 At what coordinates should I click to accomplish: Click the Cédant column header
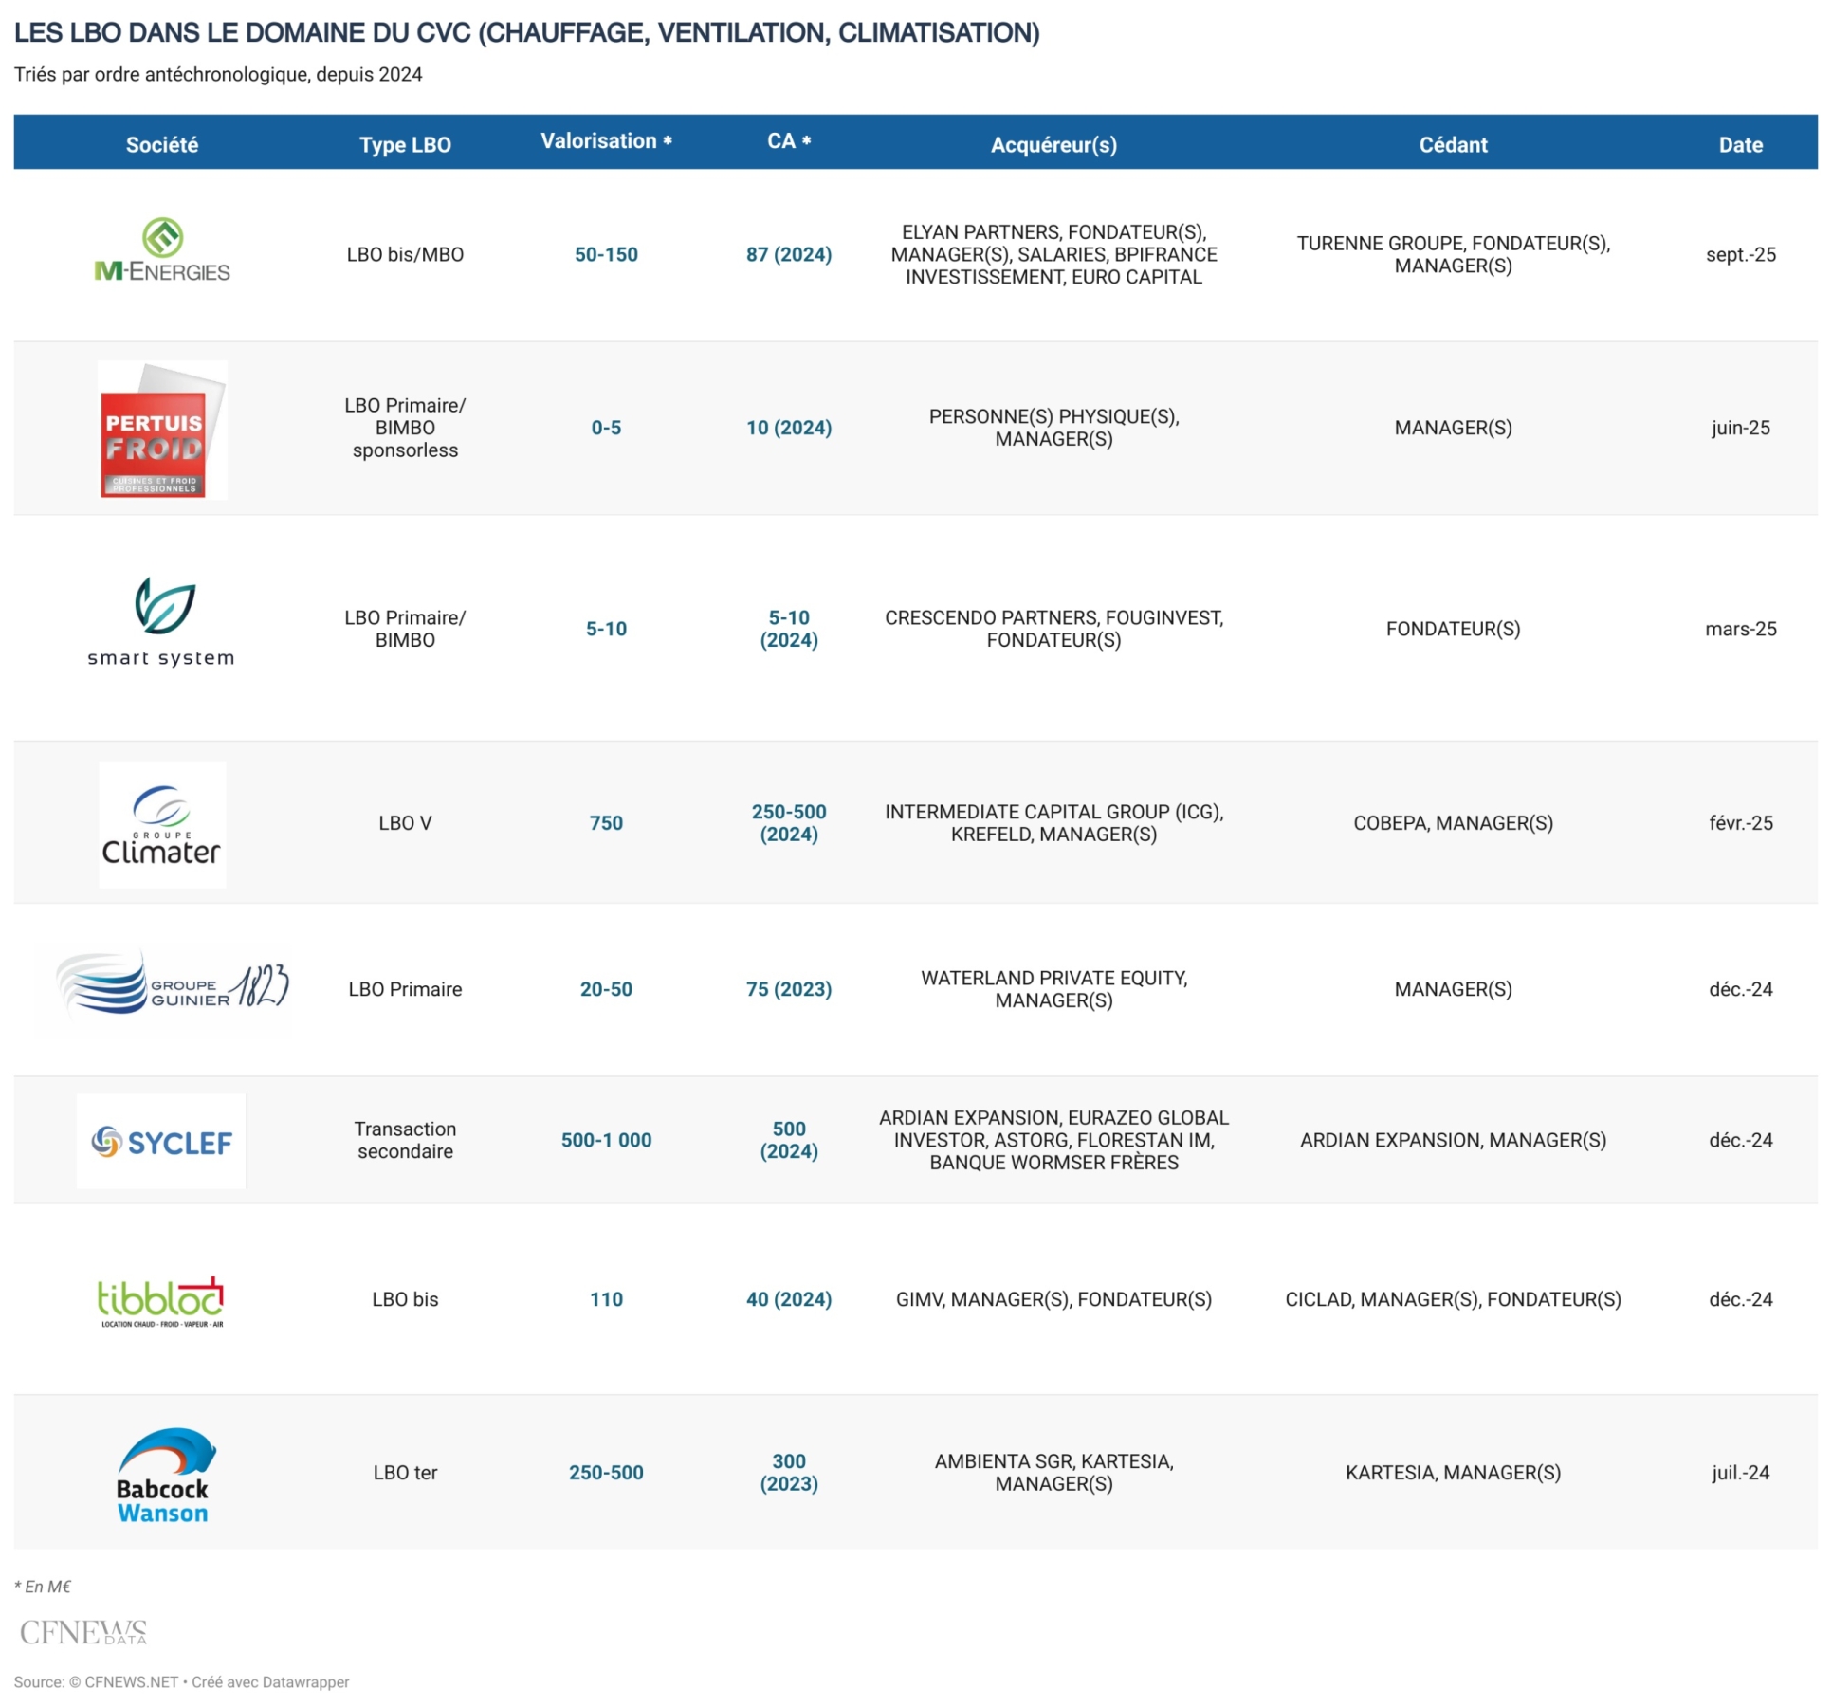1453,145
